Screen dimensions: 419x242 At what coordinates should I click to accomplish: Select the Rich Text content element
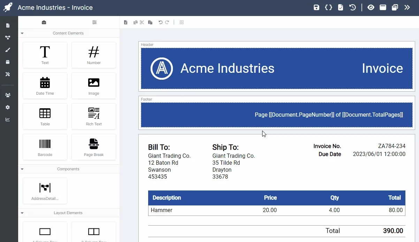coord(94,117)
